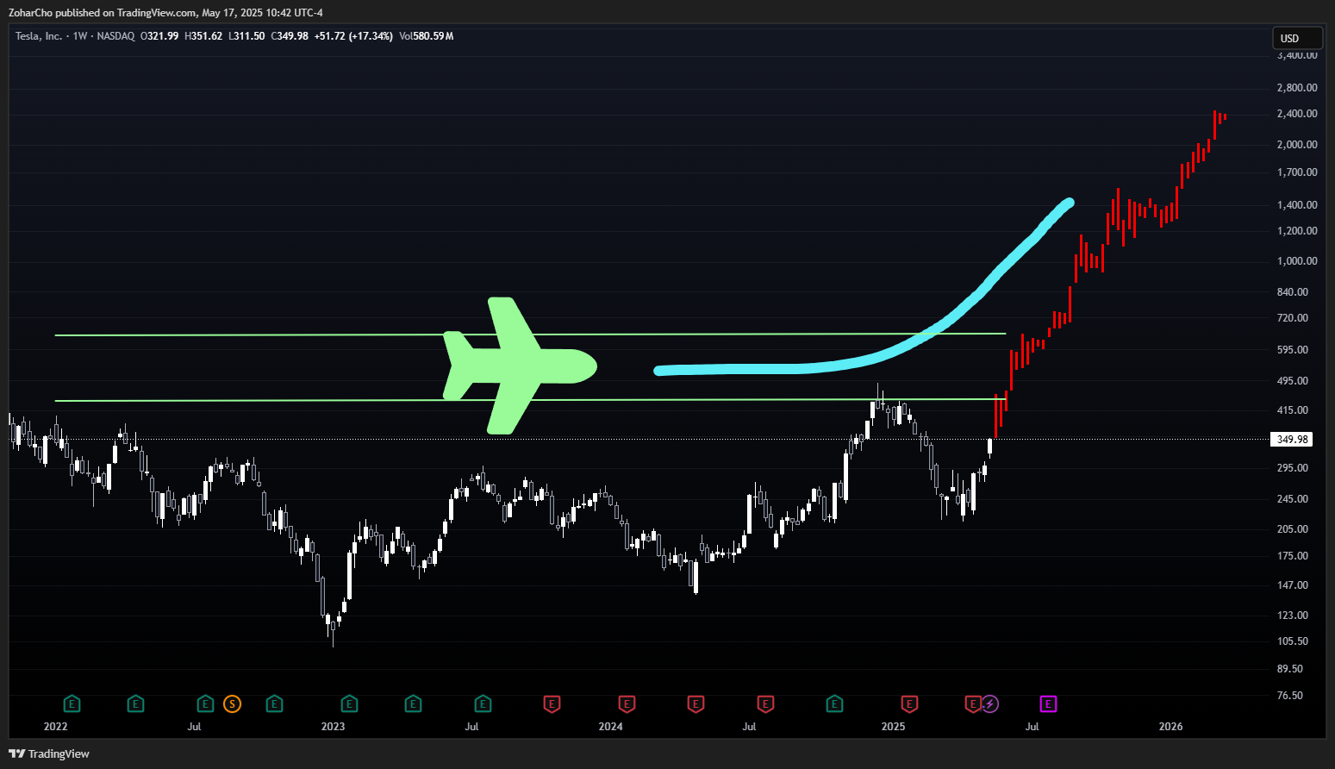Click the 349.98 current price label
Image resolution: width=1335 pixels, height=769 pixels.
click(x=1292, y=440)
